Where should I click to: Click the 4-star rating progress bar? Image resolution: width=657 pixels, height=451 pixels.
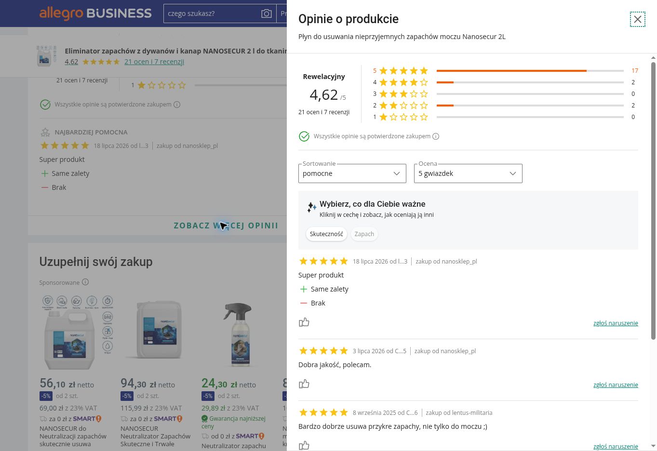pos(530,82)
